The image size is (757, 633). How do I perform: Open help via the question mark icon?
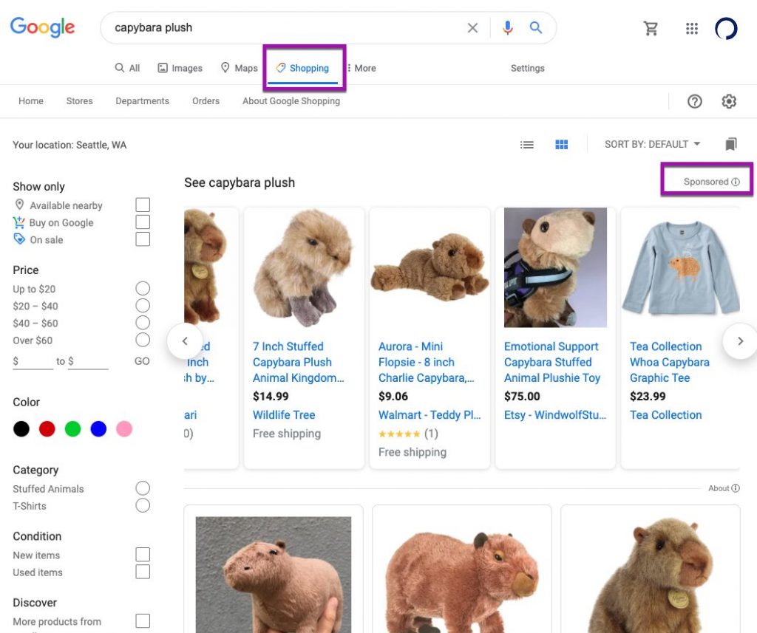click(x=695, y=101)
